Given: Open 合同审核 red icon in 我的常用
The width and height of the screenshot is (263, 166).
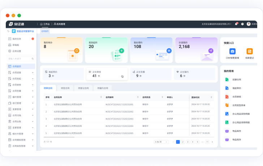Looking at the screenshot, I should tap(227, 97).
